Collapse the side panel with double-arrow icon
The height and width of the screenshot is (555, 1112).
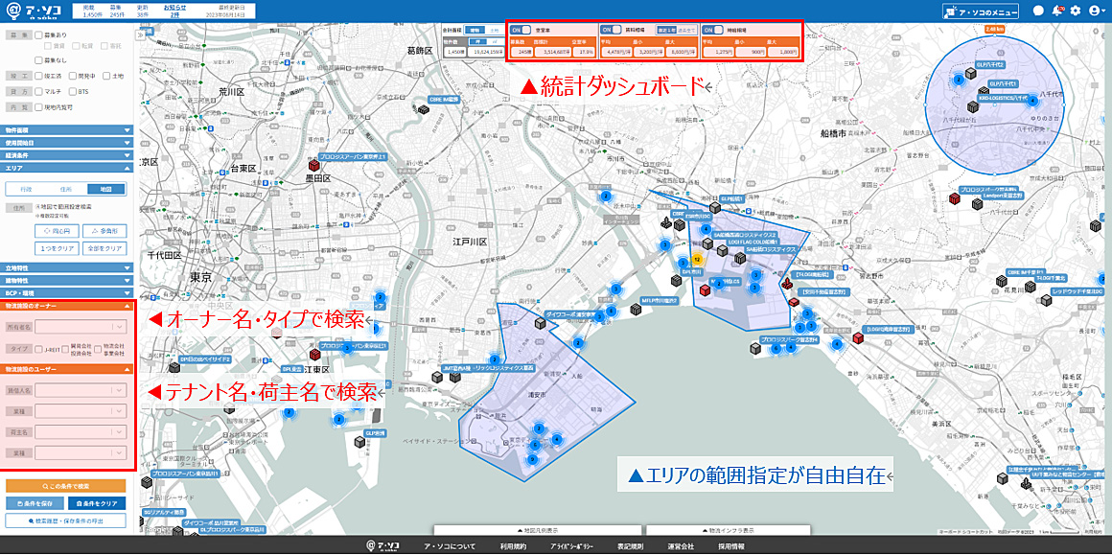coord(140,34)
